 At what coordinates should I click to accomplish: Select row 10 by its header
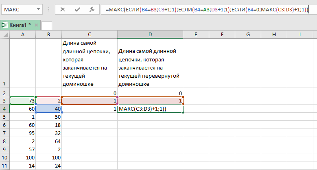[4, 157]
